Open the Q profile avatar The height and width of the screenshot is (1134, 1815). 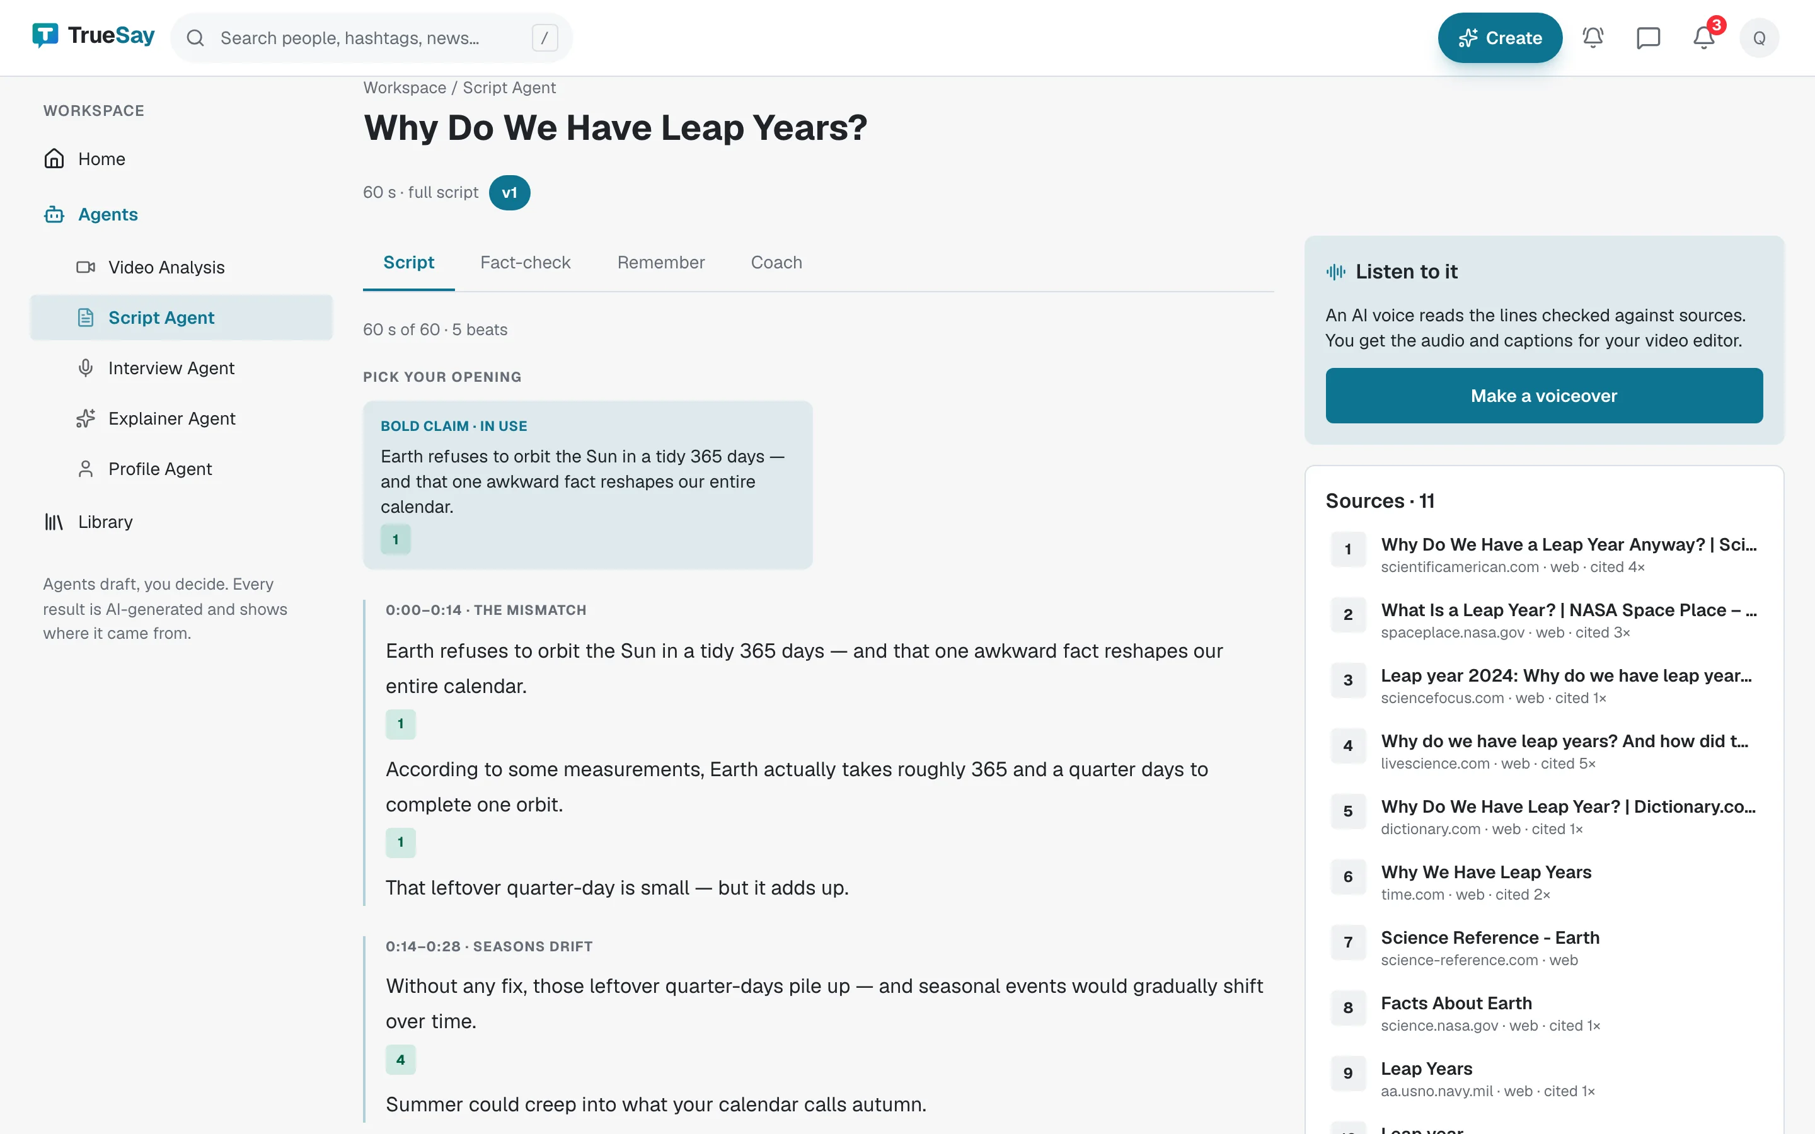click(x=1759, y=38)
